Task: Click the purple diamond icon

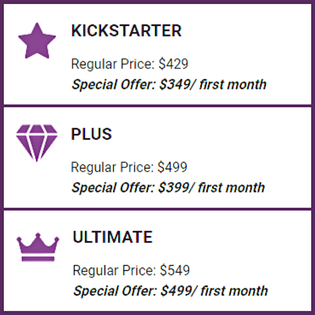Action: click(x=37, y=143)
